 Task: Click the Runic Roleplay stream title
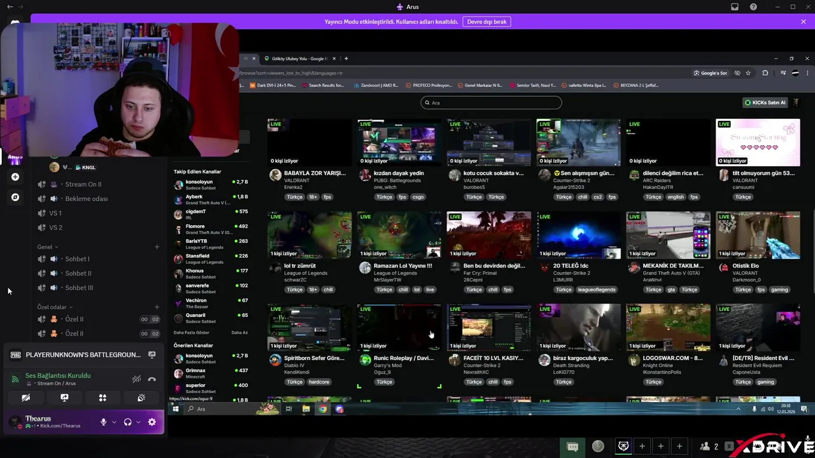[x=403, y=358]
